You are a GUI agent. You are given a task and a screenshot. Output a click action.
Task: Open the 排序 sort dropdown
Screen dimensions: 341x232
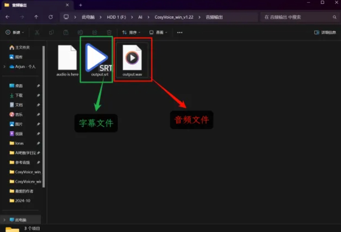(x=132, y=32)
